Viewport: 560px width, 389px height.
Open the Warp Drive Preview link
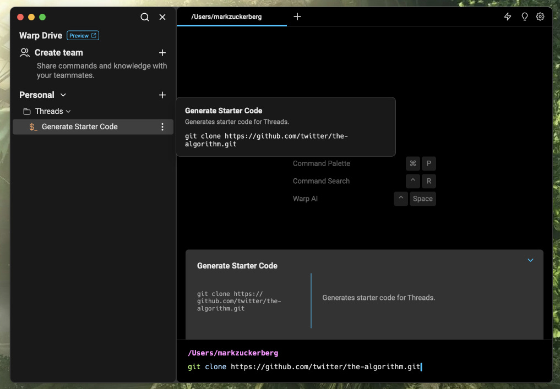[83, 36]
